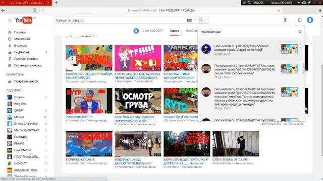Viewport: 323px width, 181px height.
Task: Open the King Dm subscription
Action: [20, 104]
